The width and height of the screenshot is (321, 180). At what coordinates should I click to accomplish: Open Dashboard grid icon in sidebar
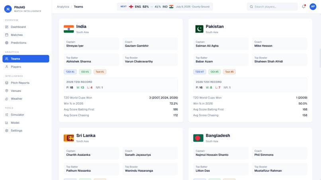pos(7,27)
